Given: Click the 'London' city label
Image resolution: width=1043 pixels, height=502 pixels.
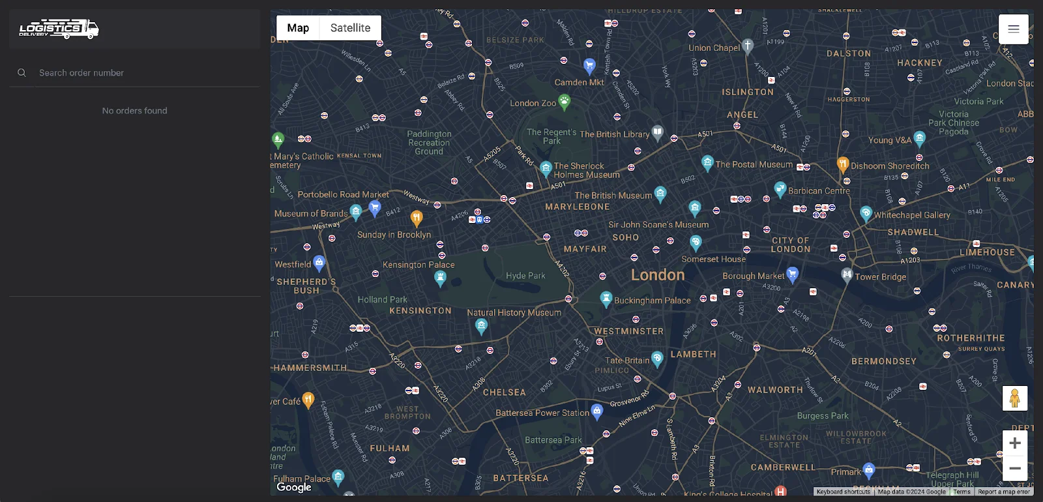Looking at the screenshot, I should [658, 275].
